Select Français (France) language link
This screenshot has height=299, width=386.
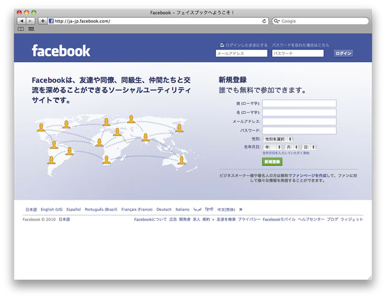(x=137, y=209)
